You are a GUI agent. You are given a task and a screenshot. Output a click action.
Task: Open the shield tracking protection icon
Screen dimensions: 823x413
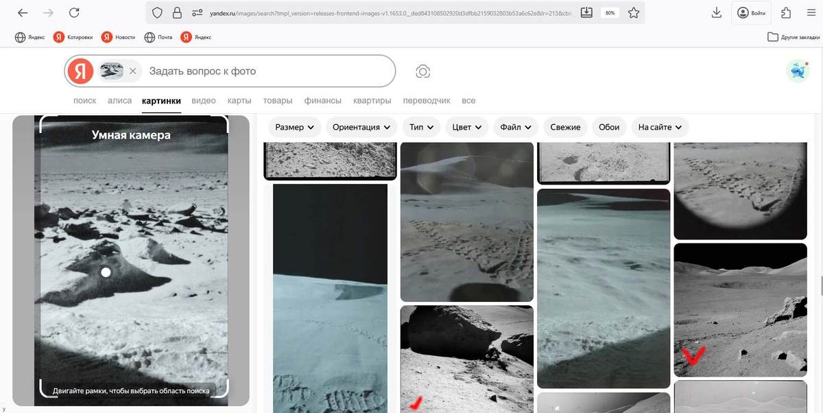click(157, 12)
